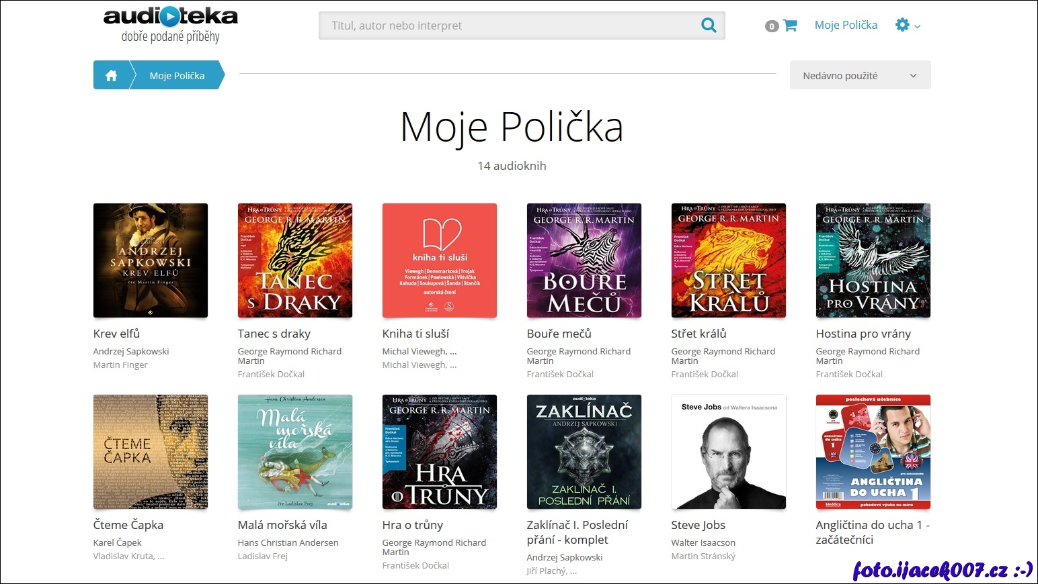Open Tanec s draky audiobook cover
The height and width of the screenshot is (584, 1038).
pyautogui.click(x=295, y=260)
